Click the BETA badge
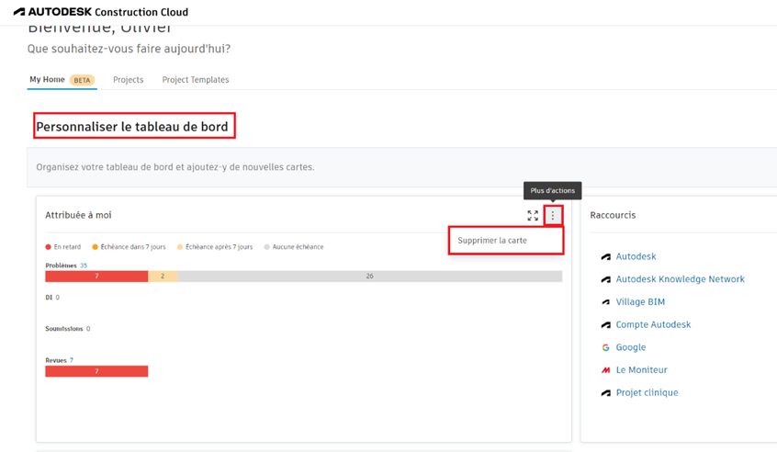This screenshot has width=777, height=452. [x=82, y=80]
